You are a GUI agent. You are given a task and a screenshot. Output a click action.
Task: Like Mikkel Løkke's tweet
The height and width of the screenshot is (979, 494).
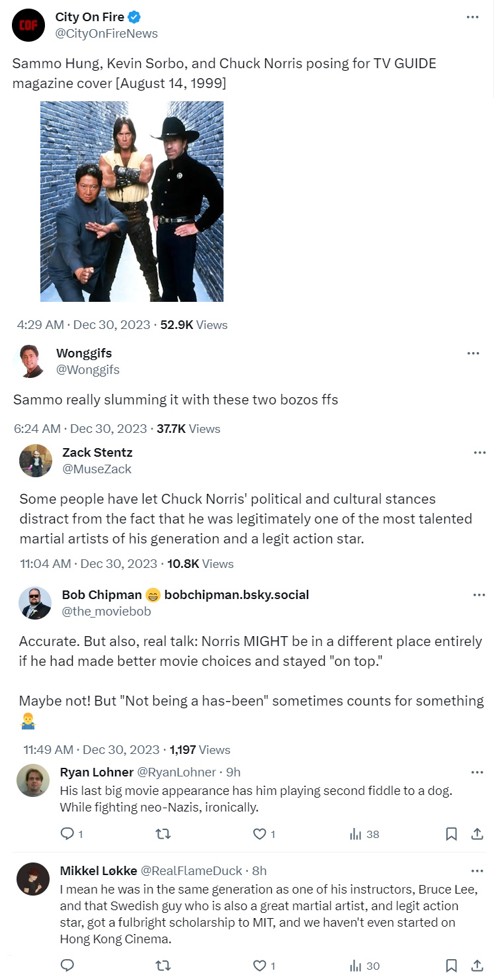[x=261, y=966]
